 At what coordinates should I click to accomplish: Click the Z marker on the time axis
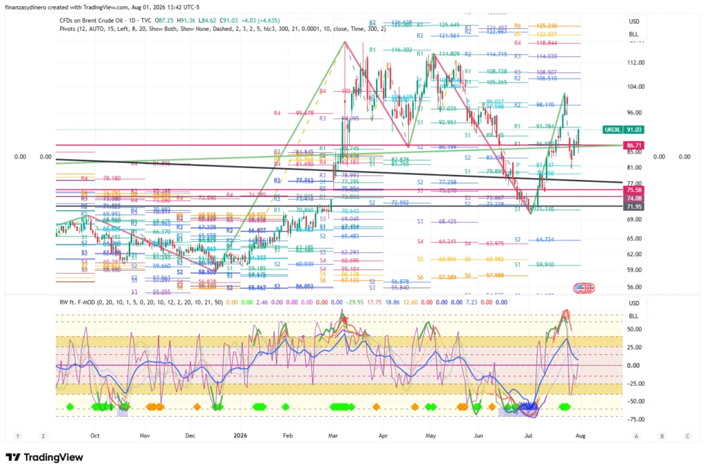[x=43, y=436]
